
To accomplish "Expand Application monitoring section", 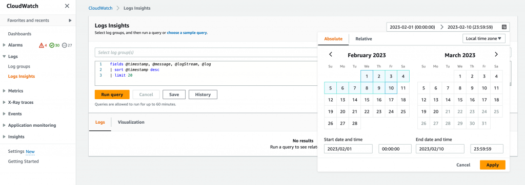I will point(4,125).
